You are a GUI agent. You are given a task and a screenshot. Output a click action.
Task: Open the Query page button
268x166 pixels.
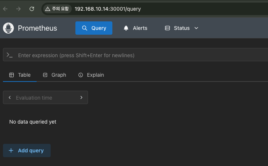tap(94, 28)
